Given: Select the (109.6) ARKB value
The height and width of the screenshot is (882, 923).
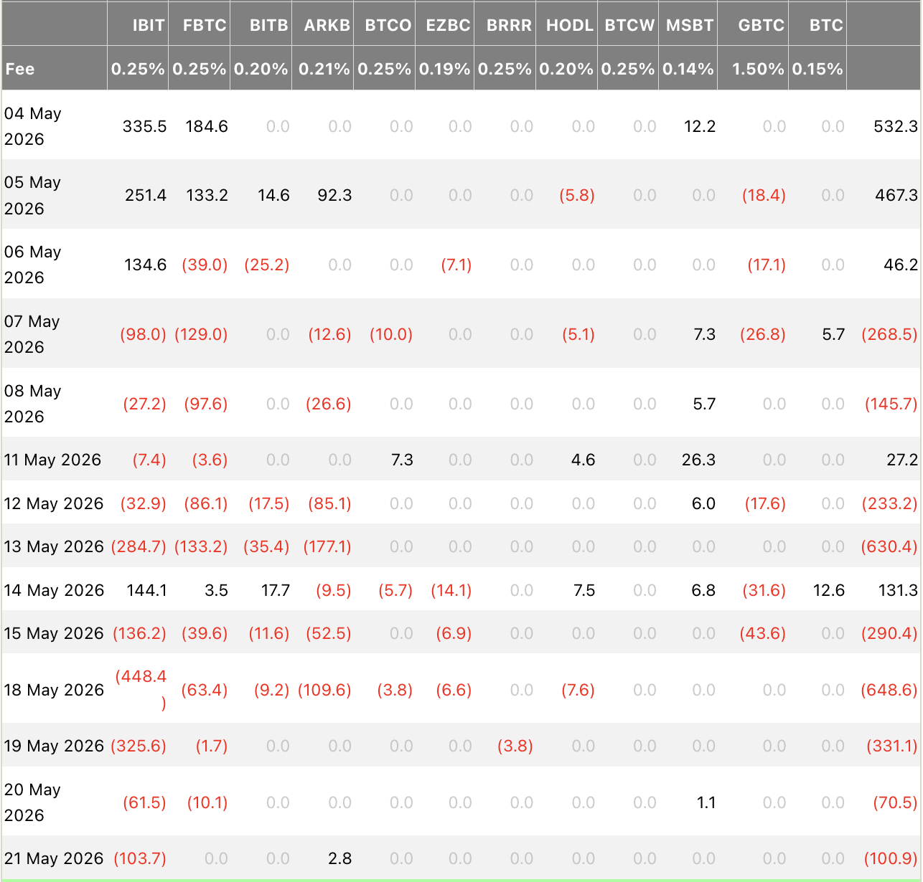Looking at the screenshot, I should coord(325,690).
